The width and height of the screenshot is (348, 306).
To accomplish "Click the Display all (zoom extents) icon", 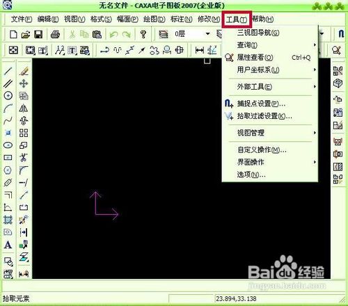I will [x=13, y=50].
